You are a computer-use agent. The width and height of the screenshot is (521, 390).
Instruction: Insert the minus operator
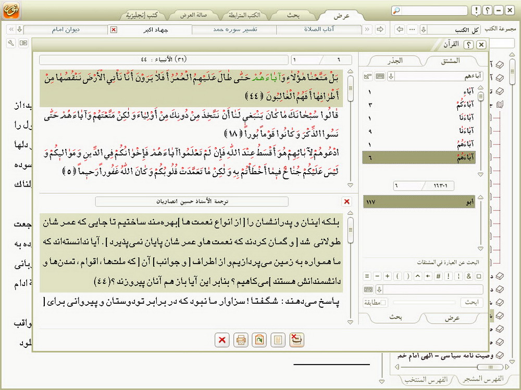coord(377,276)
